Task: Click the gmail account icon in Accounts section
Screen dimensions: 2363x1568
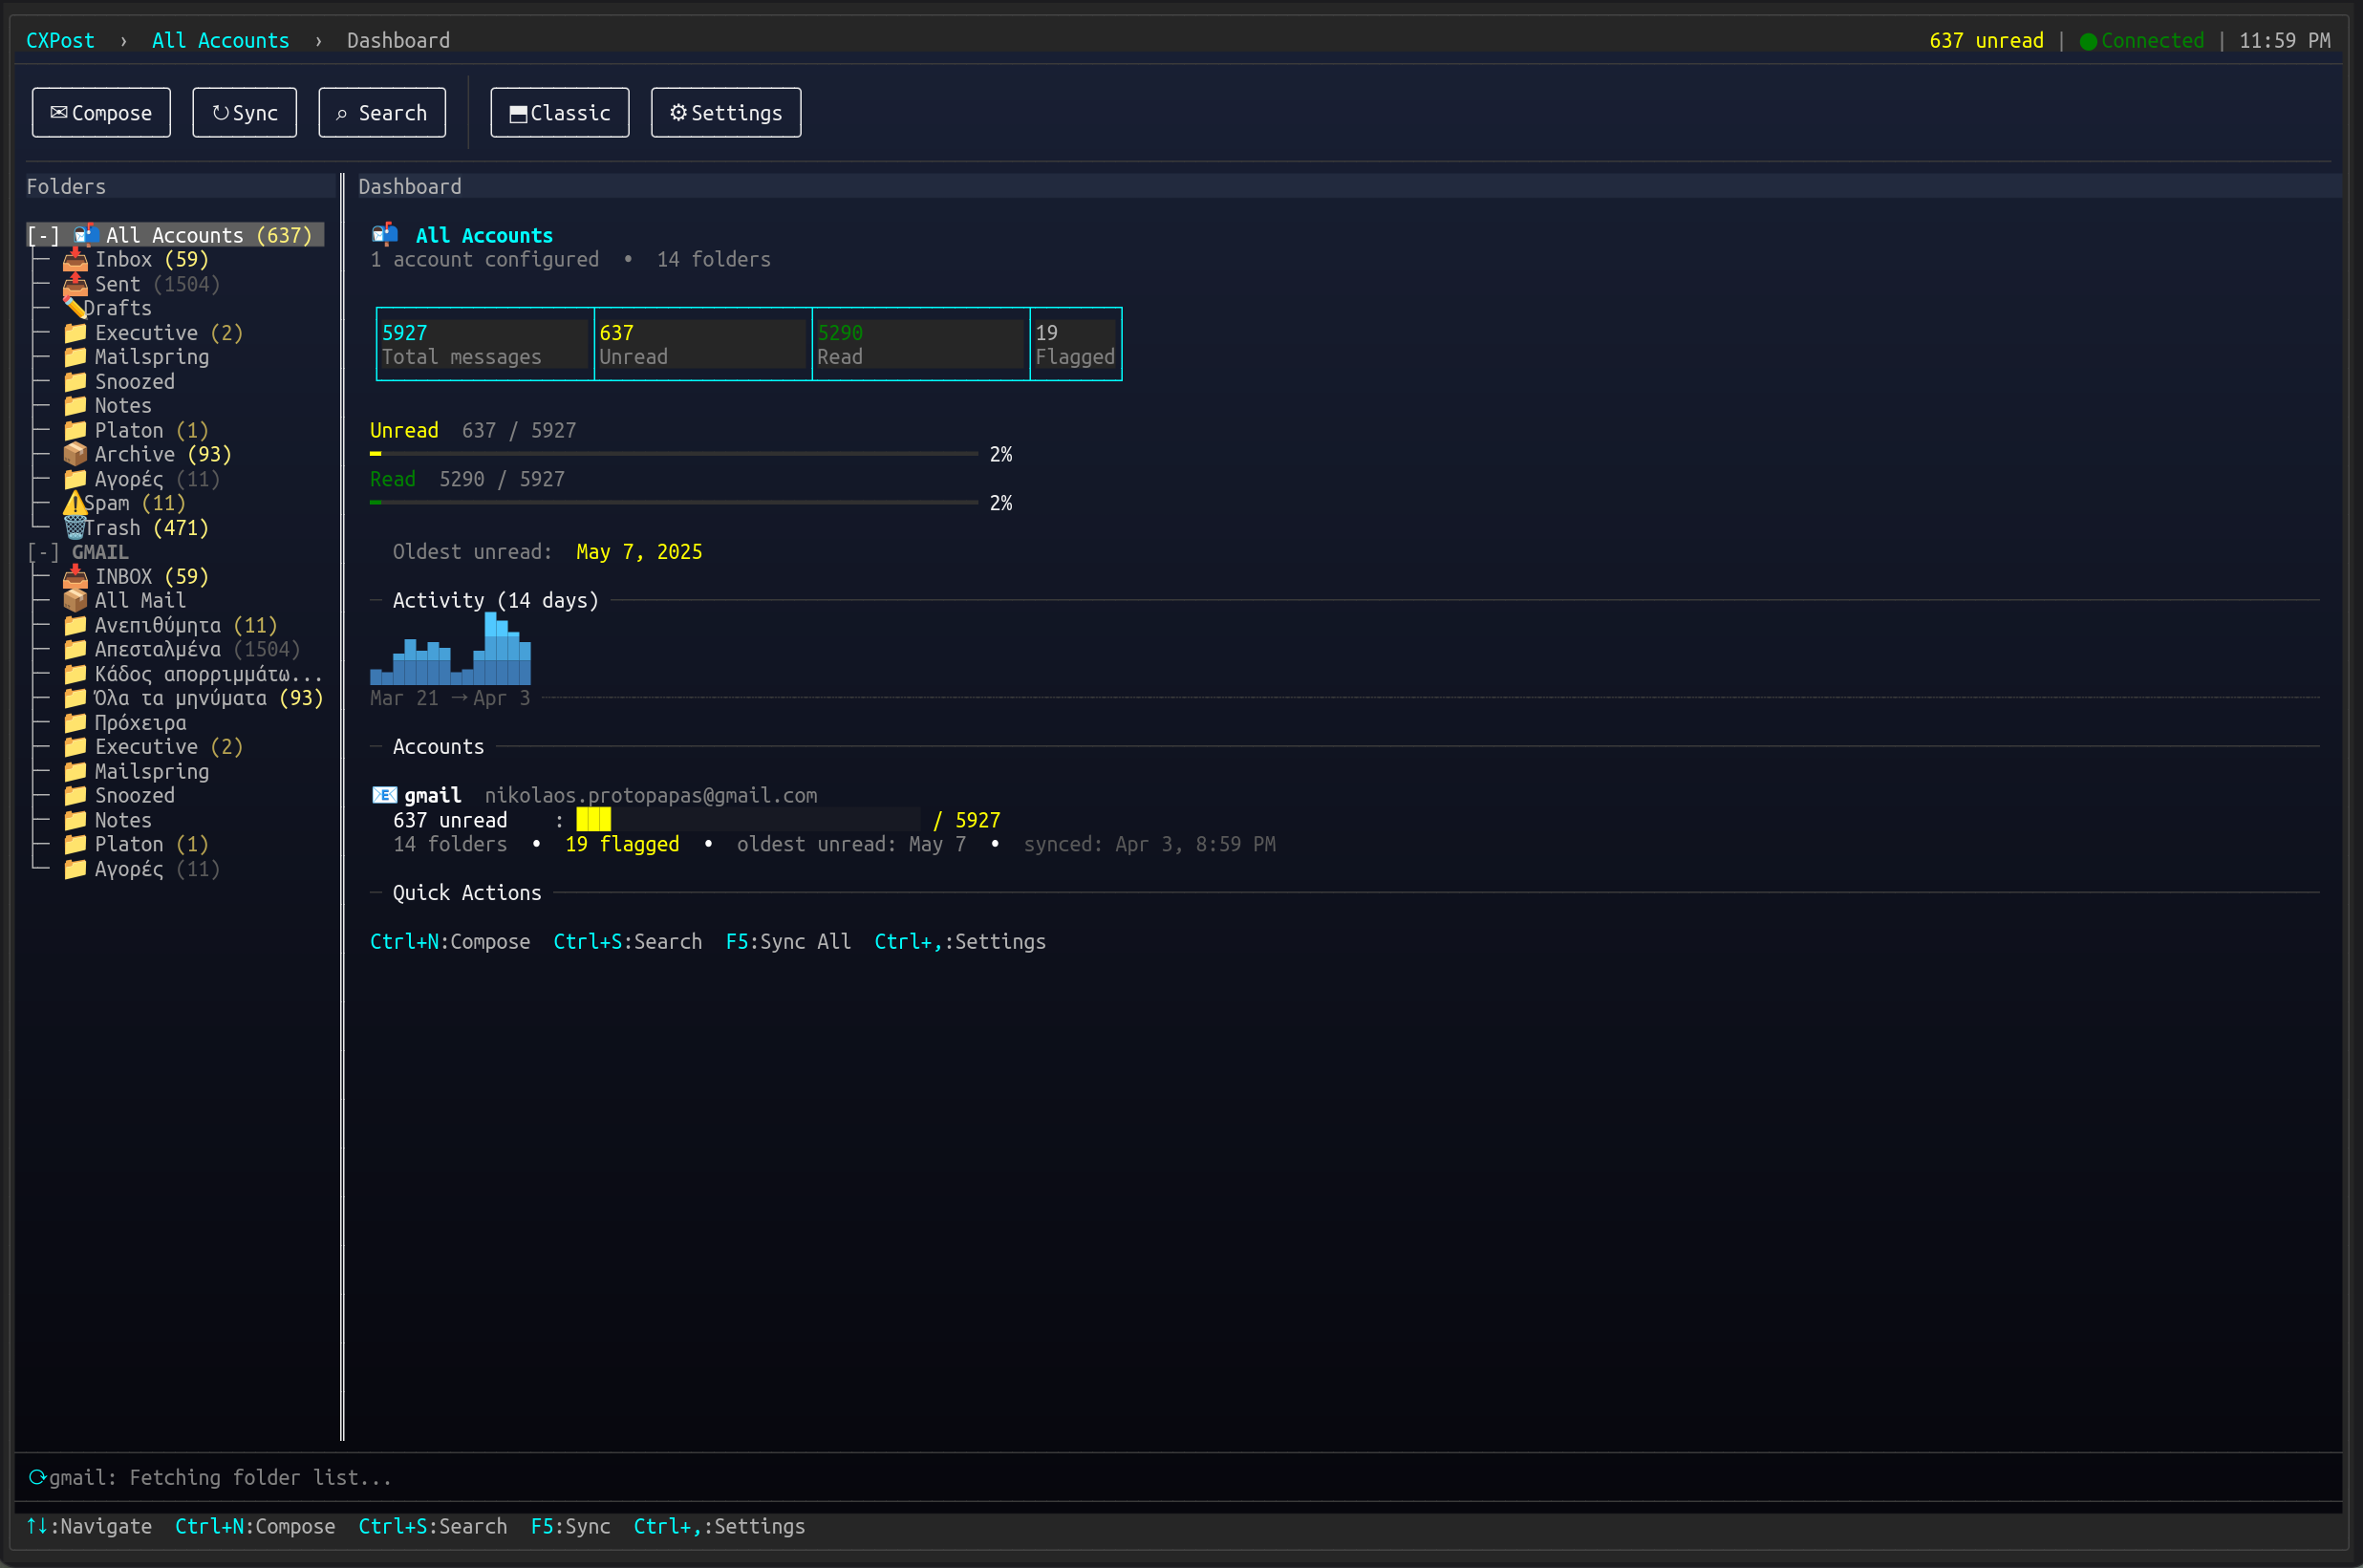Action: pos(383,794)
